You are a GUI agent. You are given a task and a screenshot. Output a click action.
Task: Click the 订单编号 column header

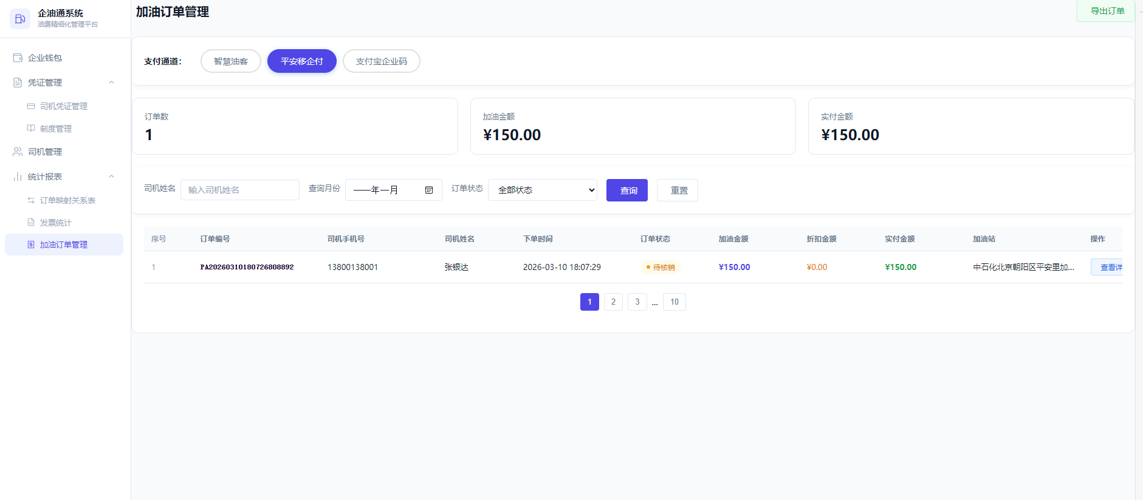[x=215, y=239]
